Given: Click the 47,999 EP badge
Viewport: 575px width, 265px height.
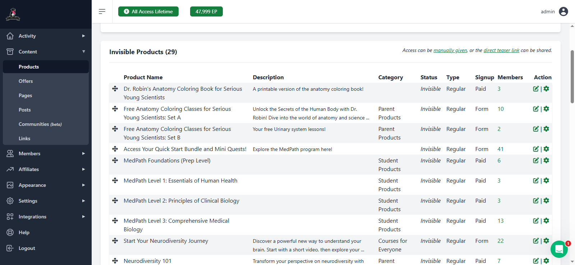Looking at the screenshot, I should (206, 11).
